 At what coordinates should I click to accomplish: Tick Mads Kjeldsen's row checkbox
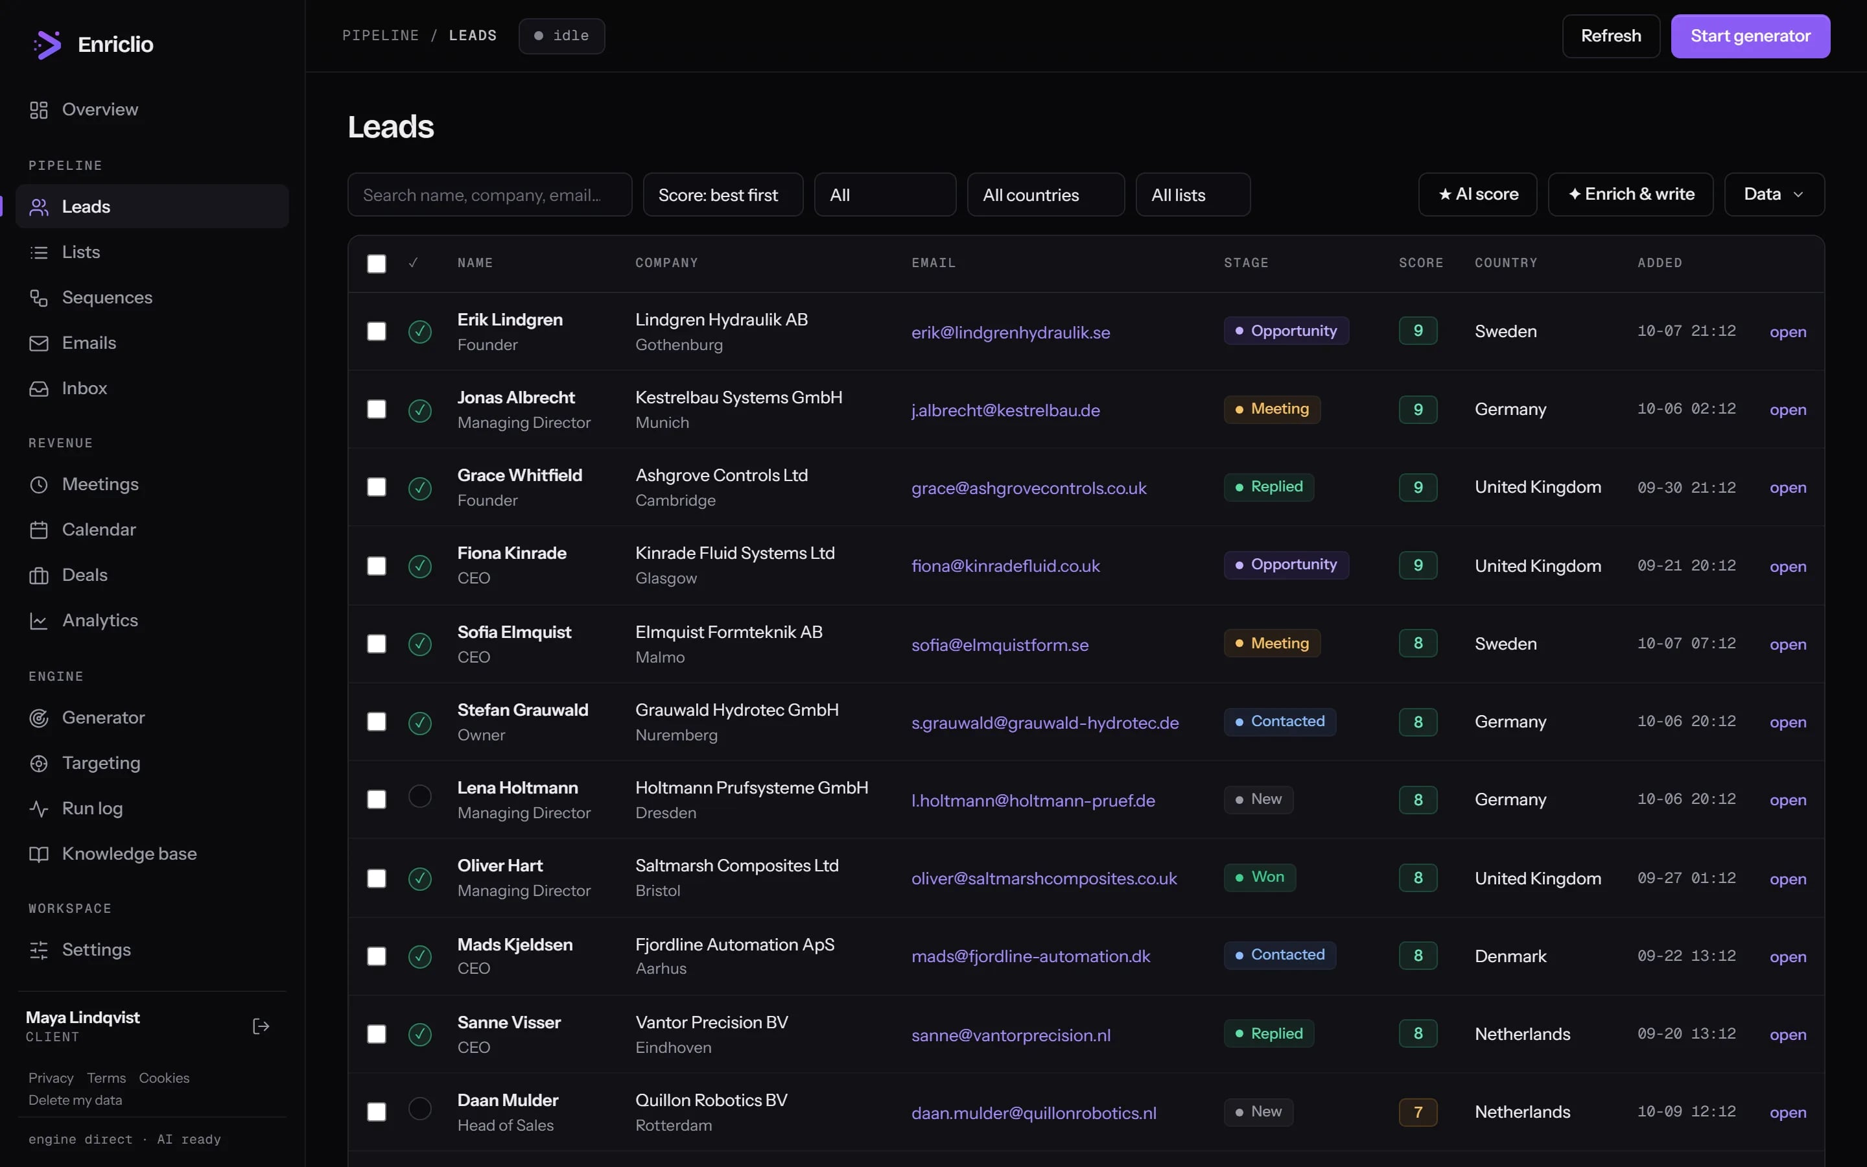[x=377, y=957]
